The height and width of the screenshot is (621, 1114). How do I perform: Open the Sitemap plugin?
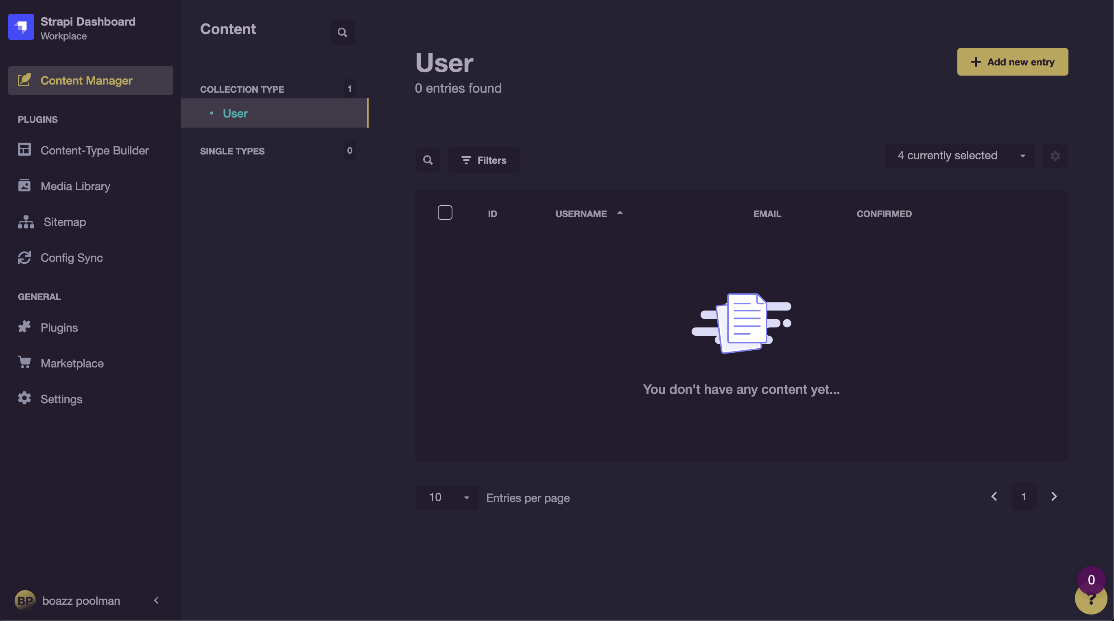click(x=64, y=222)
